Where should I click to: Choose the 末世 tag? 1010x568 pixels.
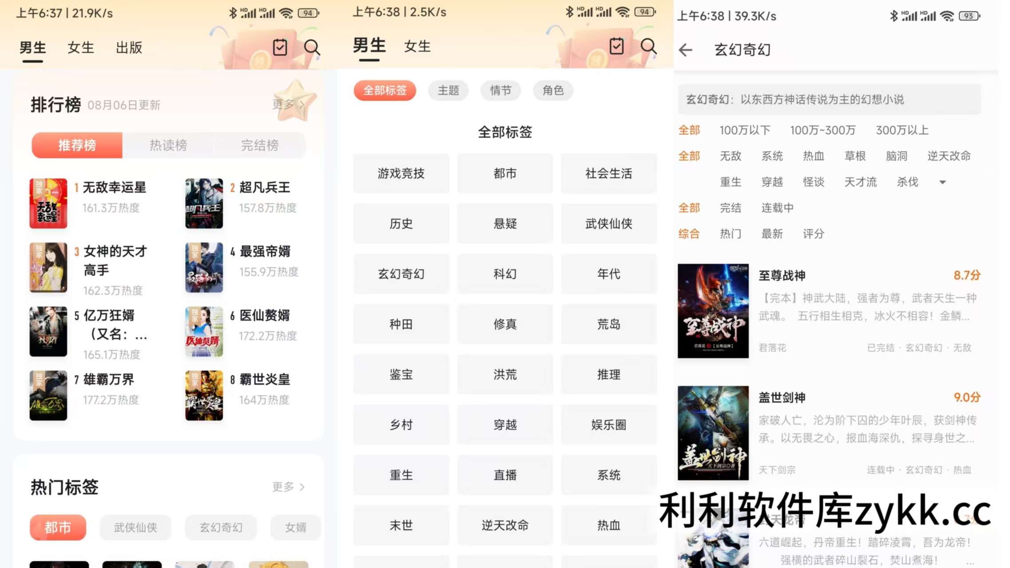(401, 525)
